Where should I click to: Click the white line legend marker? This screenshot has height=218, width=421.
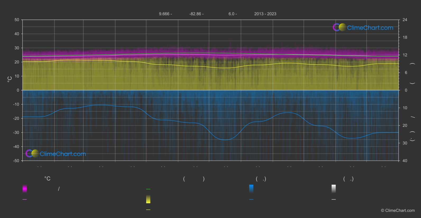(x=334, y=200)
